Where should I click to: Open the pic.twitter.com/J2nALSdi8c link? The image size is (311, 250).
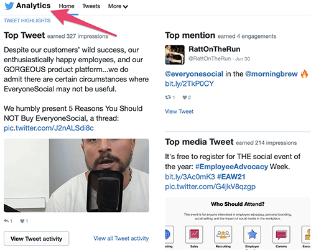click(49, 128)
